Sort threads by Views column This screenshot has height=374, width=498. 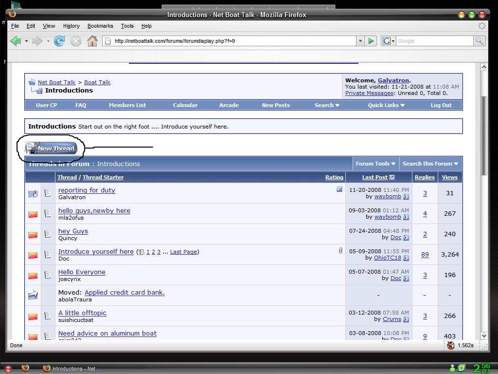[450, 177]
